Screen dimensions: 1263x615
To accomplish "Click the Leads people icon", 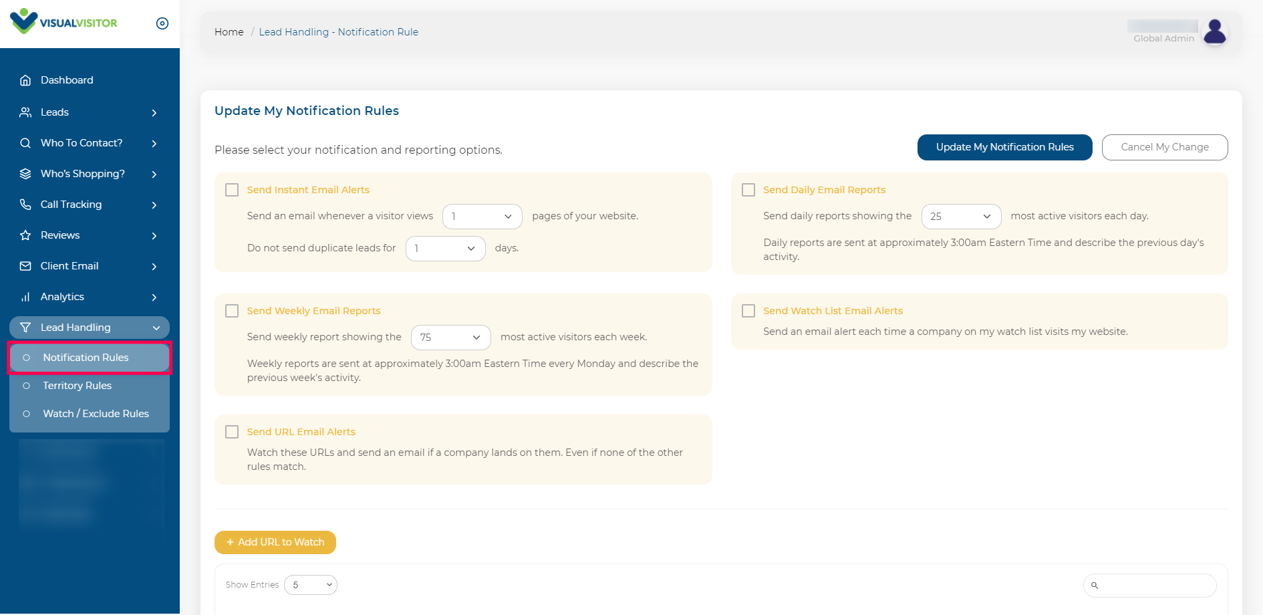I will tap(25, 112).
